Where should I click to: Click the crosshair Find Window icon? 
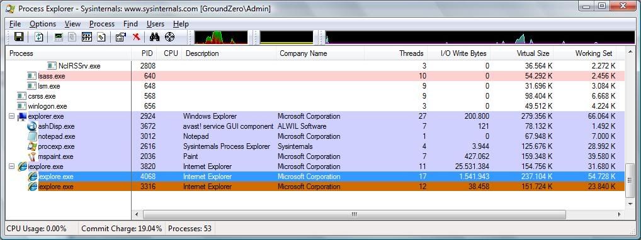[x=169, y=37]
